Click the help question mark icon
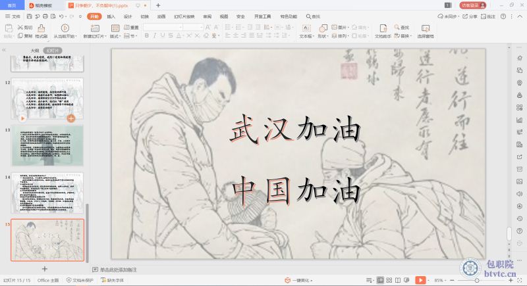Screen dimensions: 527x286 point(503,16)
